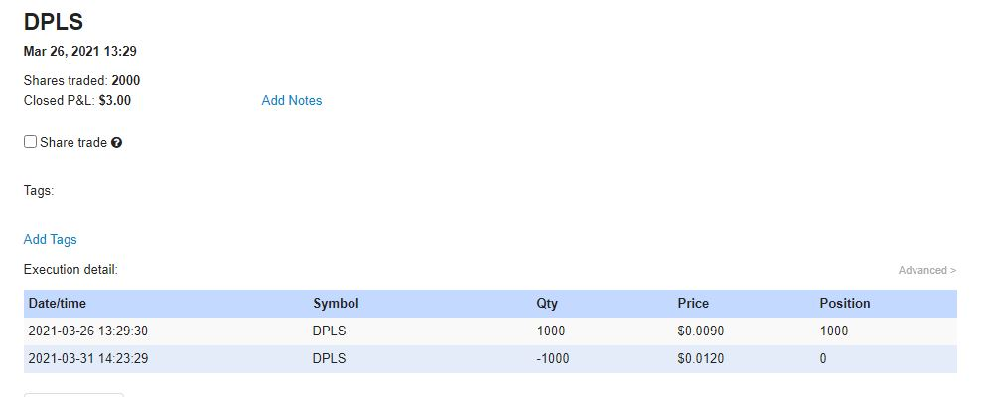
Task: Click the -1000 quantity cell
Action: (553, 358)
